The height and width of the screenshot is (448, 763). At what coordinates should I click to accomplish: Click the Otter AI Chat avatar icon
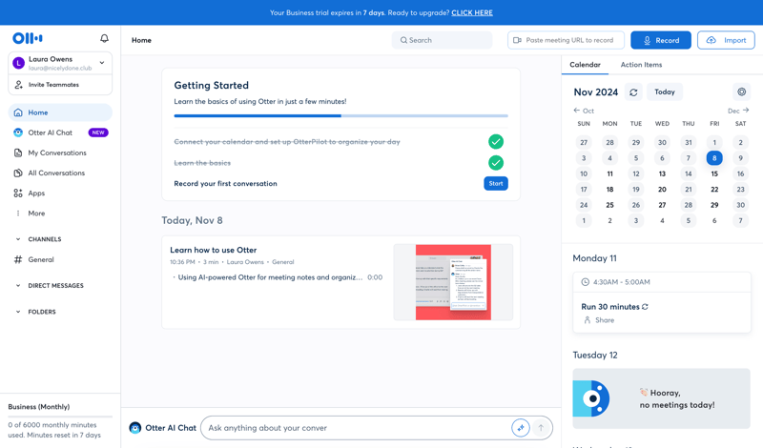(x=134, y=428)
